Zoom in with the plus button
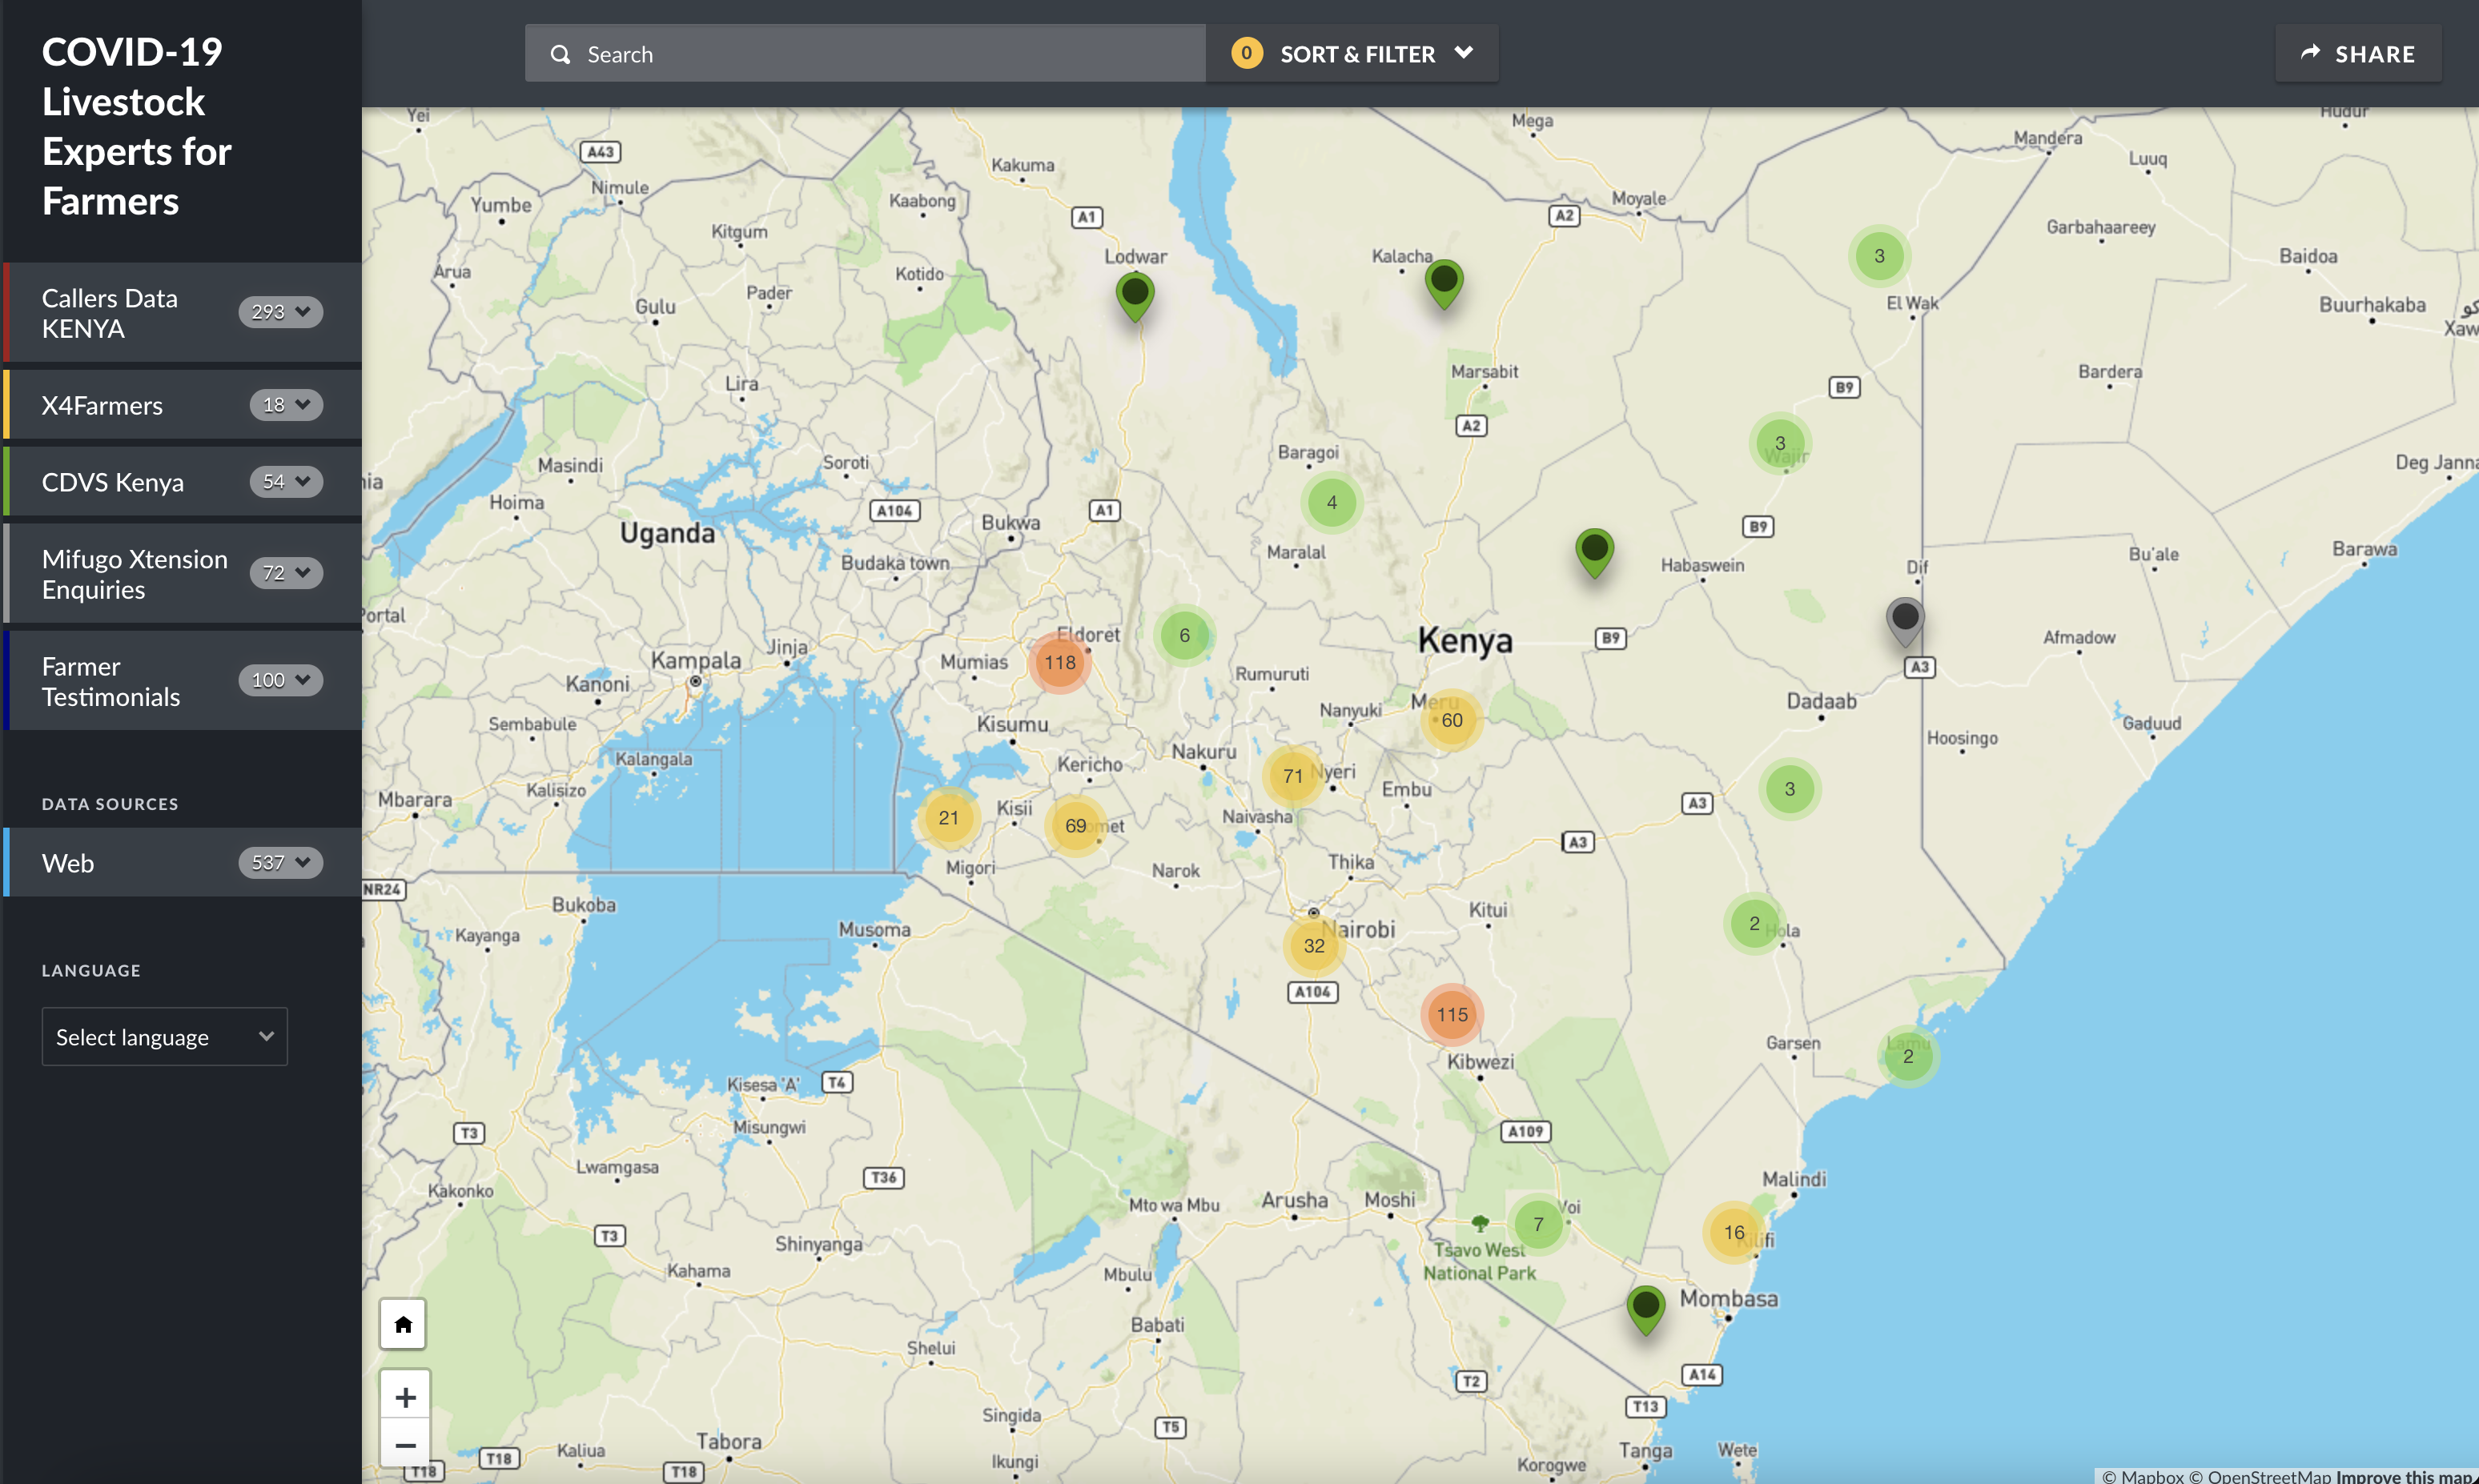The height and width of the screenshot is (1484, 2479). tap(405, 1396)
